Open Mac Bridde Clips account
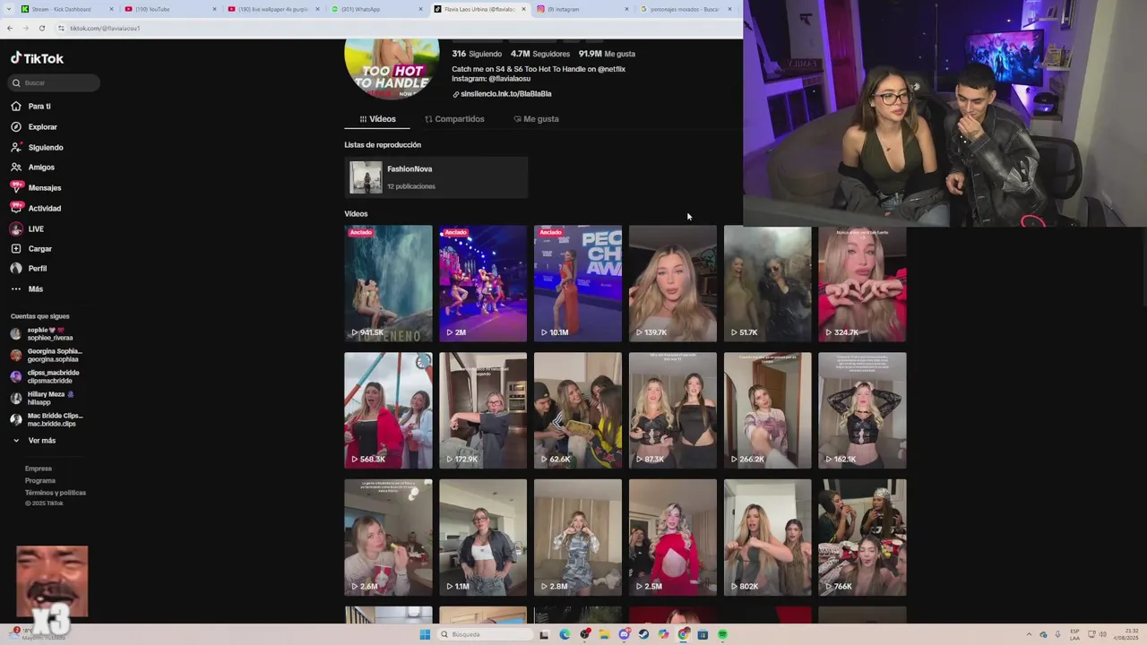The height and width of the screenshot is (645, 1147). tap(47, 419)
